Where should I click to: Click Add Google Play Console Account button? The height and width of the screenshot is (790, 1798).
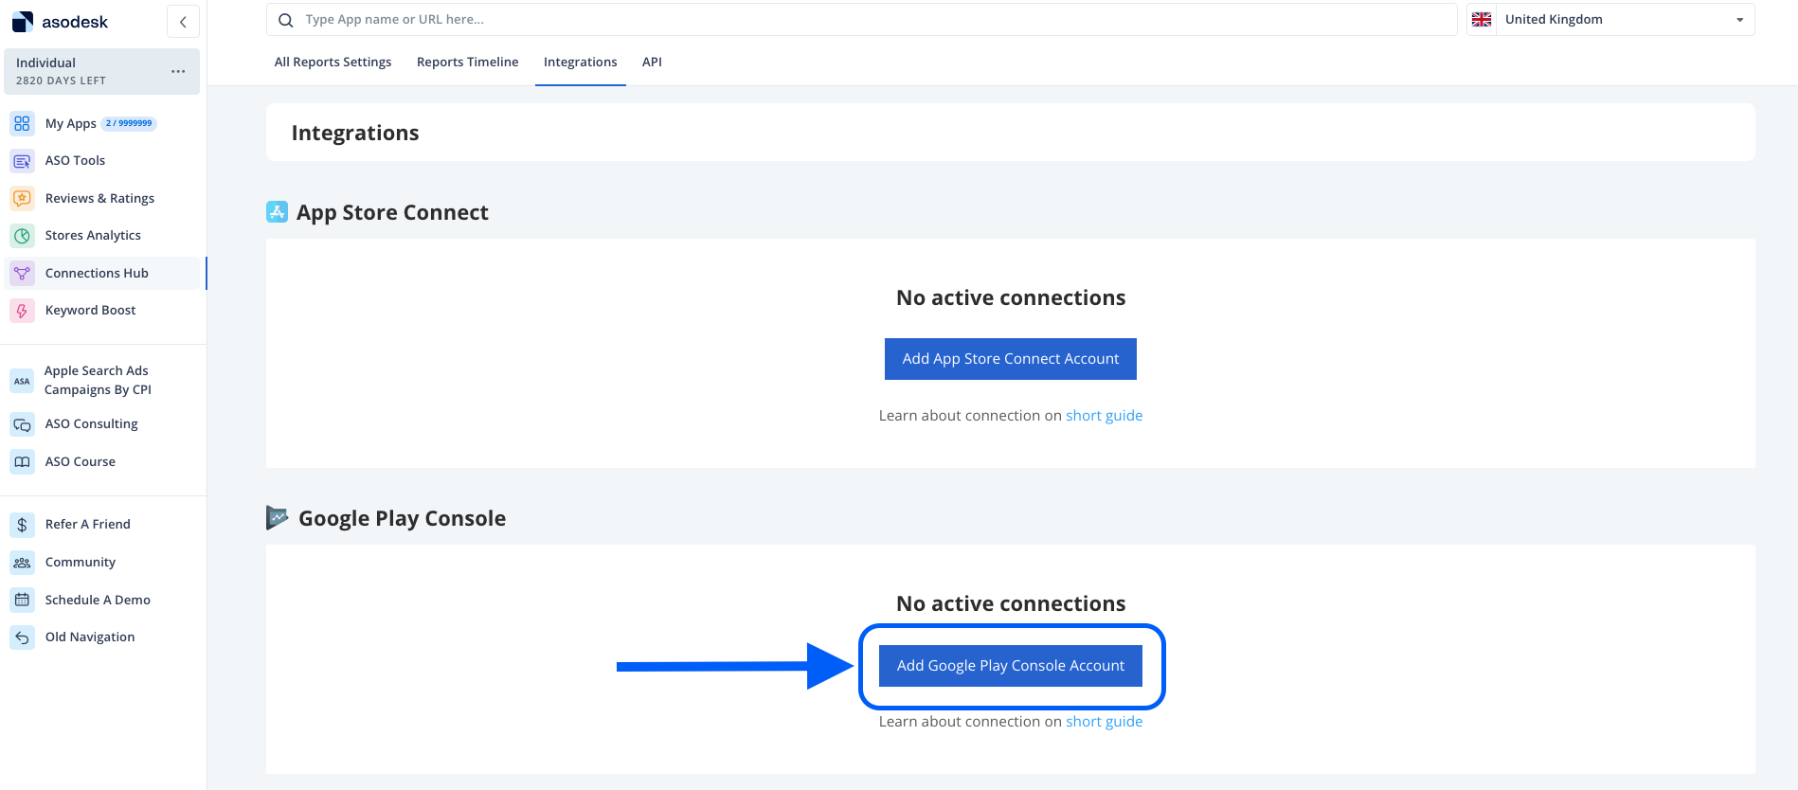1010,665
